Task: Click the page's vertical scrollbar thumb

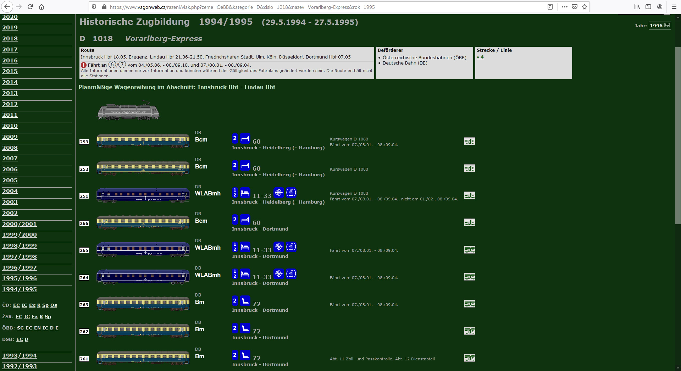Action: [678, 135]
